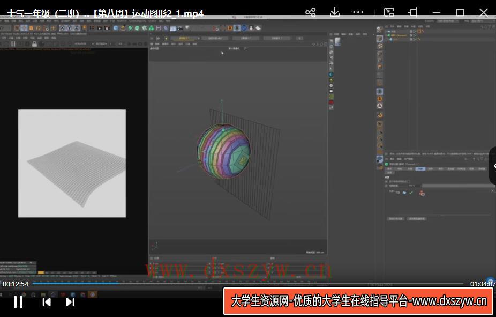Click the download icon in the player title bar
Viewport: 496px width, 317px height.
pos(334,12)
